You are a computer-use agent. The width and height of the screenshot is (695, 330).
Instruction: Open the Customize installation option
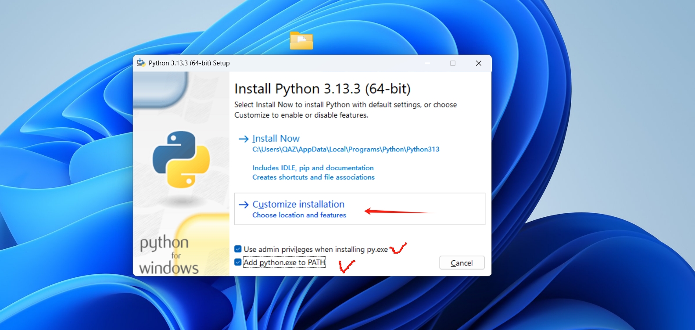pos(360,209)
